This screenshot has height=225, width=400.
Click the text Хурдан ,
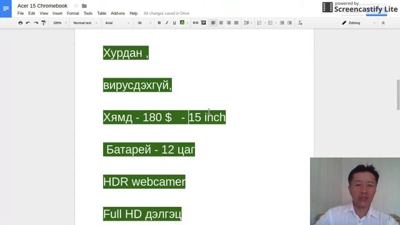(x=126, y=52)
